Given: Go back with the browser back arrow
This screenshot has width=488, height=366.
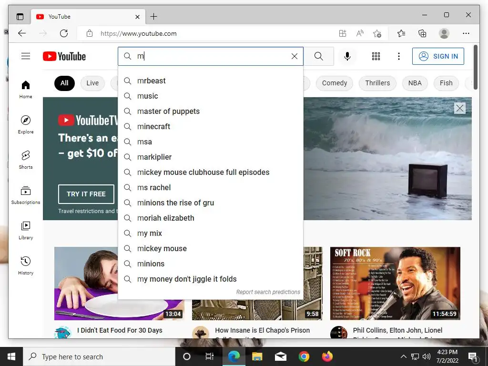Looking at the screenshot, I should [x=22, y=33].
